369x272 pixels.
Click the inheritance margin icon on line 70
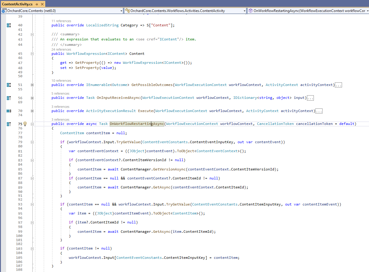tap(9, 111)
